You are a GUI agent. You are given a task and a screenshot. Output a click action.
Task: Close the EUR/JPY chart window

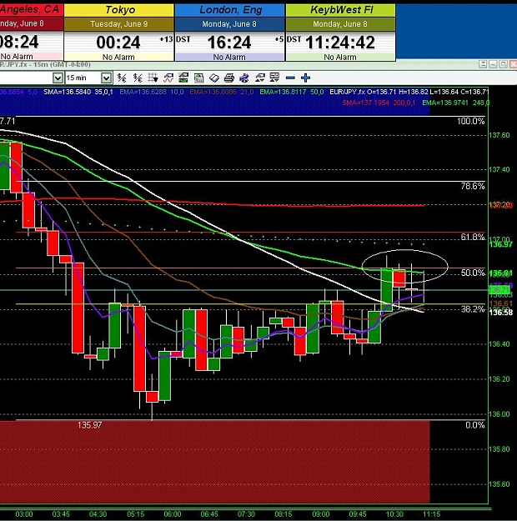click(514, 64)
